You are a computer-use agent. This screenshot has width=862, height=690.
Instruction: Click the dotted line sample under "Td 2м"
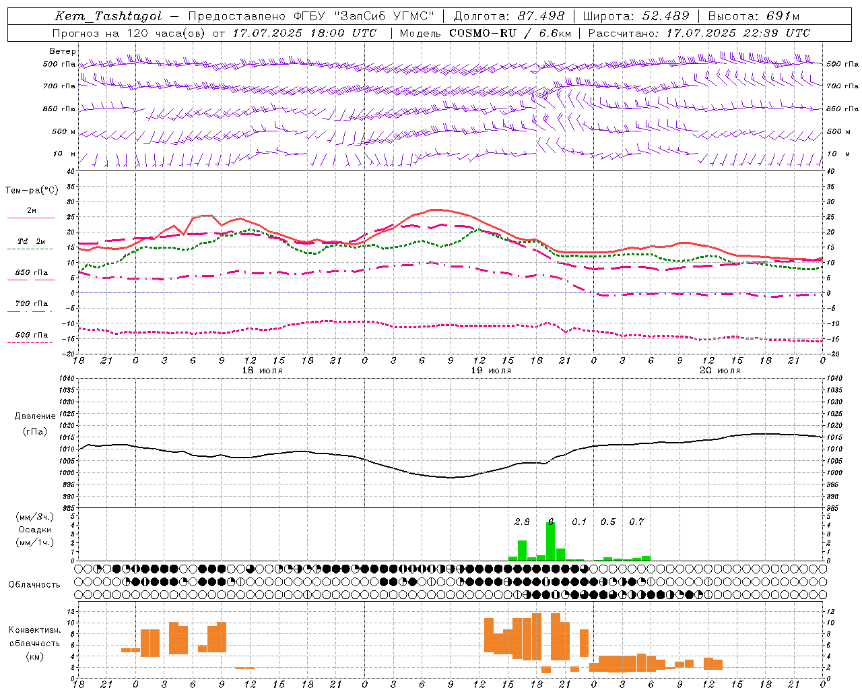pyautogui.click(x=30, y=249)
